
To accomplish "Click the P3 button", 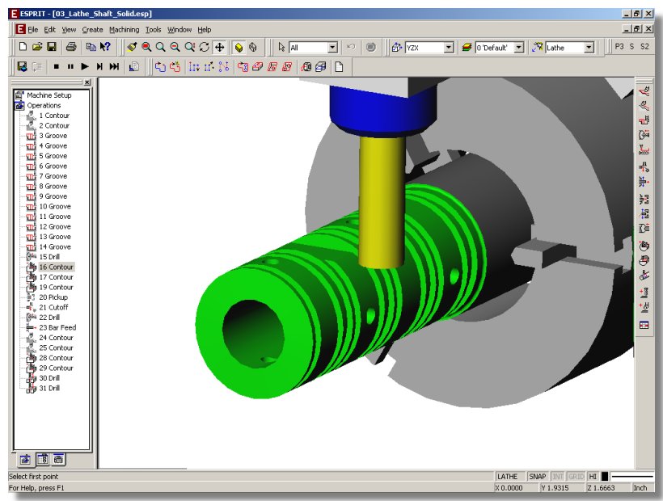I will point(619,48).
